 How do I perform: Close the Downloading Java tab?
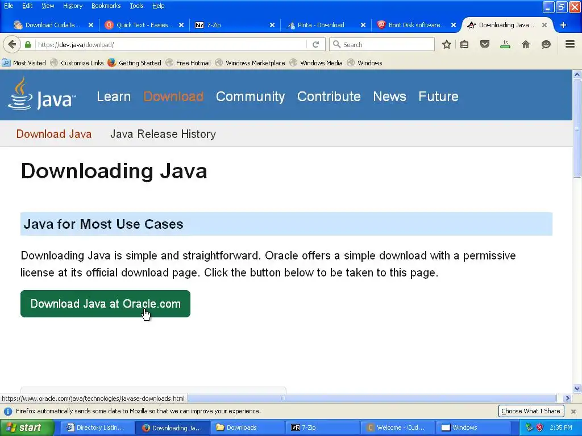pyautogui.click(x=544, y=25)
